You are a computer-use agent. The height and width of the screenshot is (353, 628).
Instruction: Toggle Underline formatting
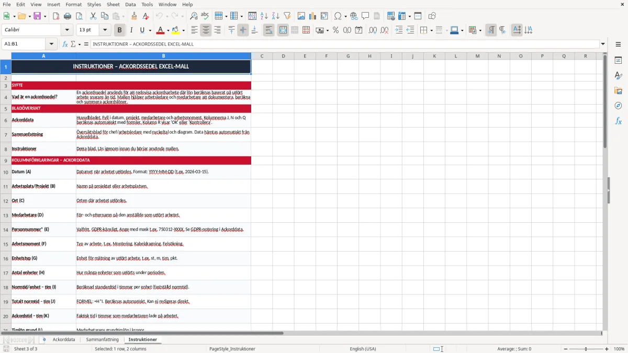(x=142, y=30)
